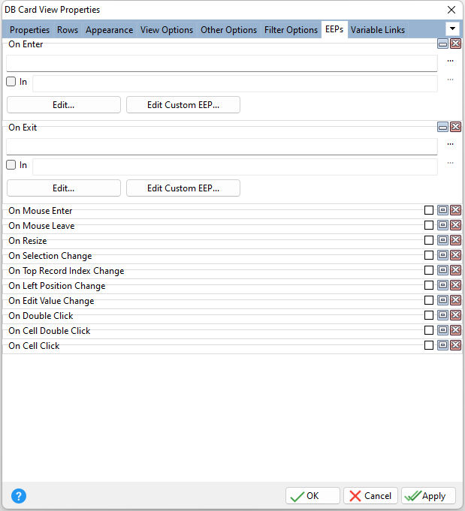465x511 pixels.
Task: Clear the On Left Position Change EEP
Action: point(455,285)
